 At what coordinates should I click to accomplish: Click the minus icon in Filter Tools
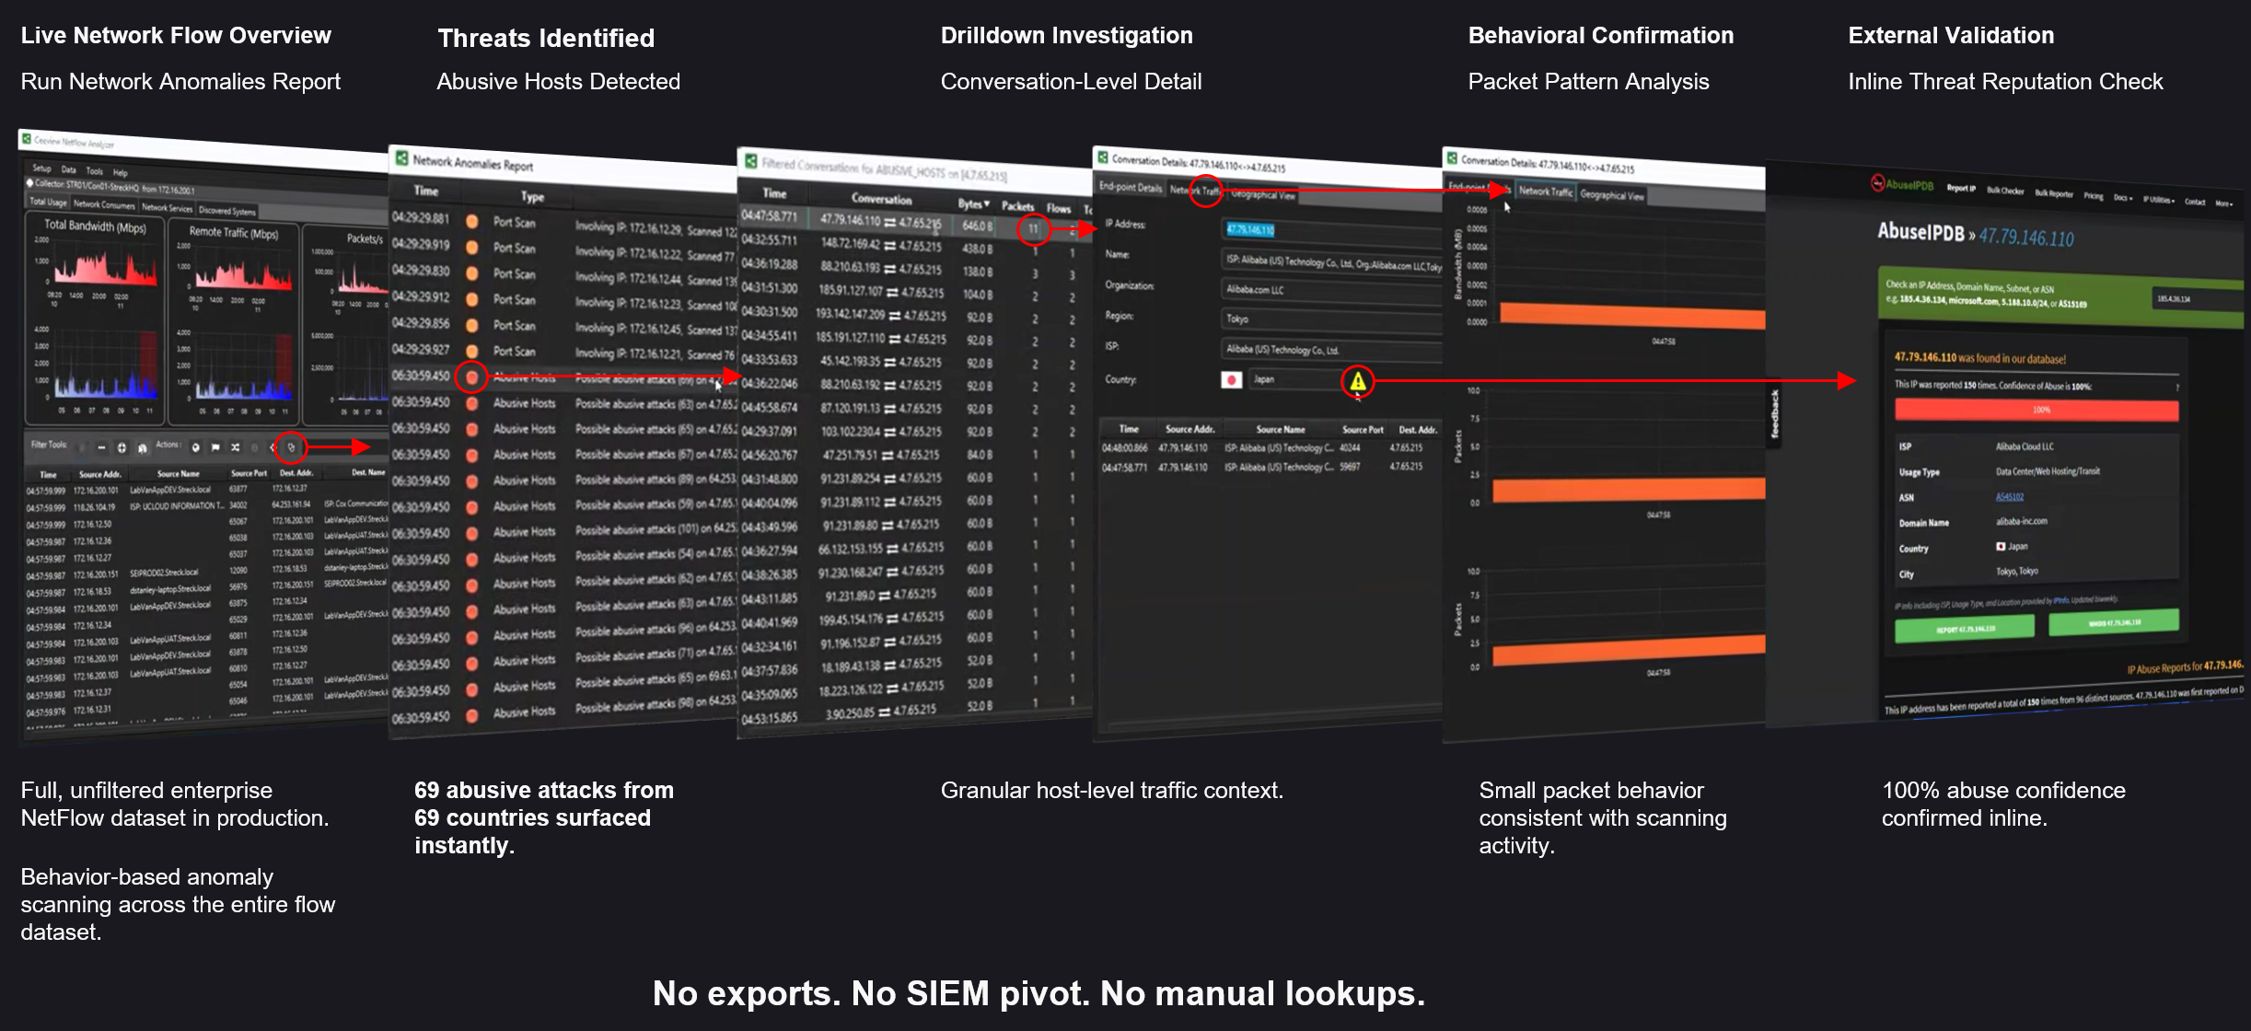pyautogui.click(x=101, y=447)
